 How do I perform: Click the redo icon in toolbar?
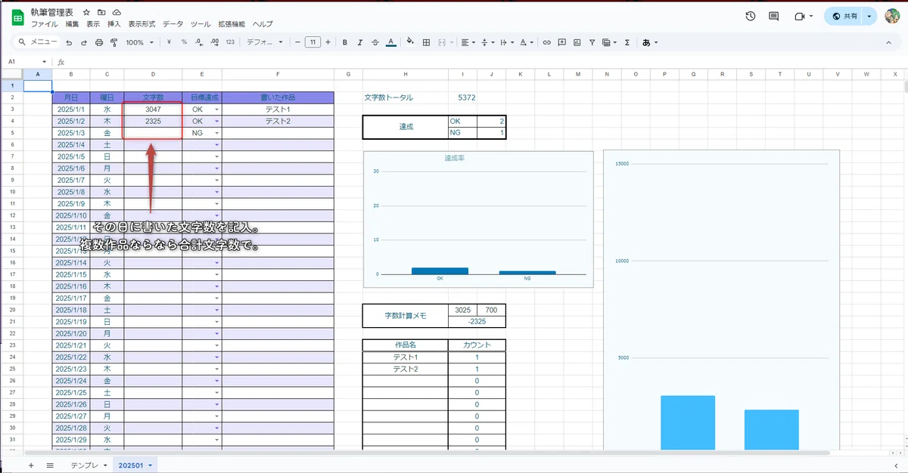(84, 42)
